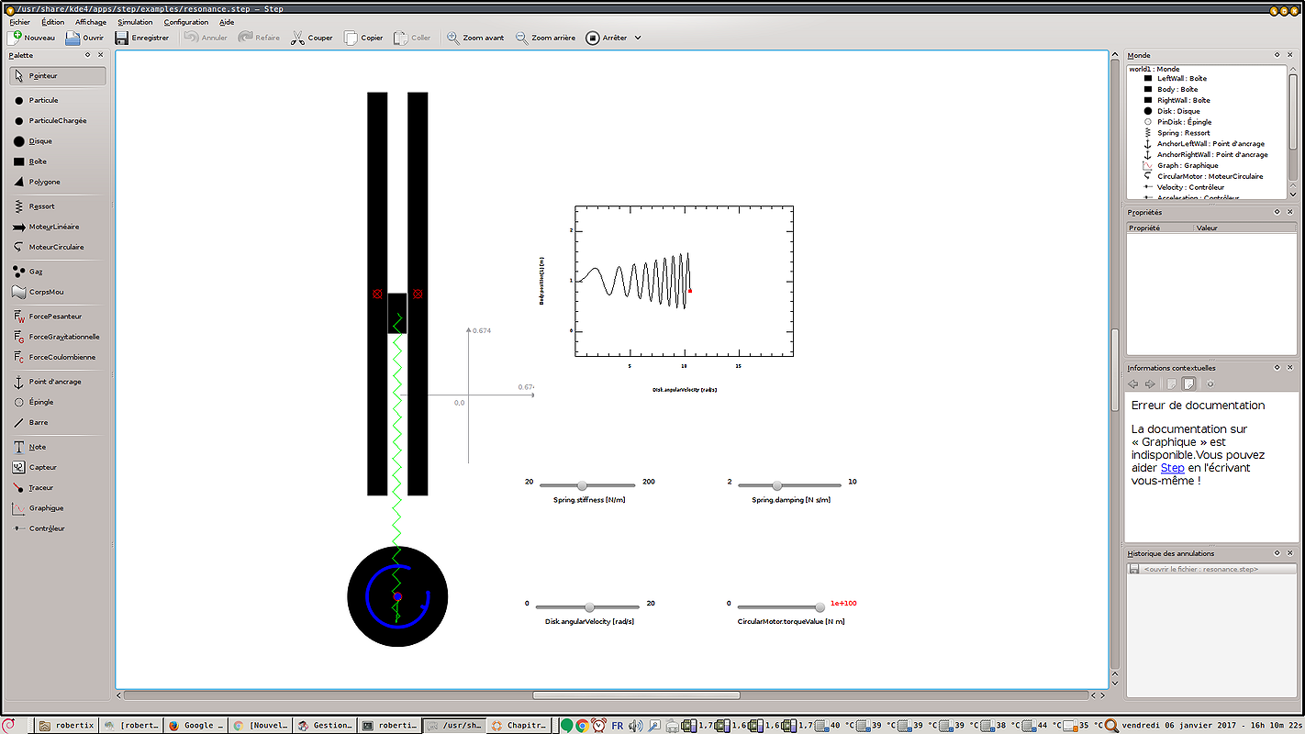The height and width of the screenshot is (734, 1305).
Task: Select the Pointeur tool
Action: click(x=57, y=76)
